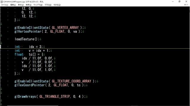Restore down the editor window

(179, 1)
